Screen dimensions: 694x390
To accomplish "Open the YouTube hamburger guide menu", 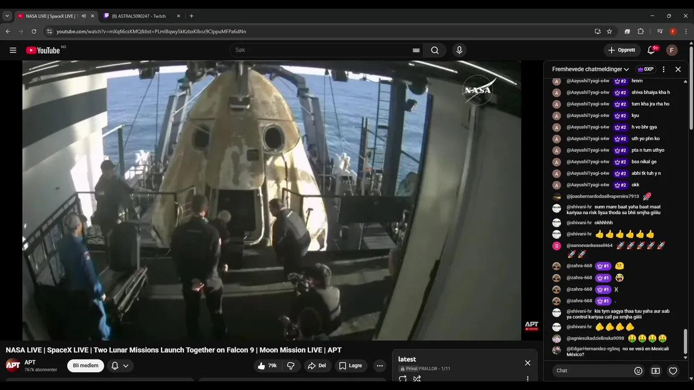I will (x=13, y=50).
